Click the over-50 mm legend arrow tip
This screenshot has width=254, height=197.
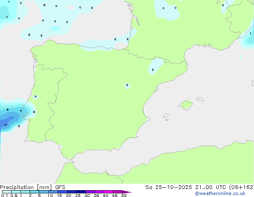click(x=127, y=192)
